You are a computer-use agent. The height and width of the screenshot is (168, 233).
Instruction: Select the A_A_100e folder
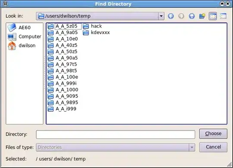(x=63, y=77)
